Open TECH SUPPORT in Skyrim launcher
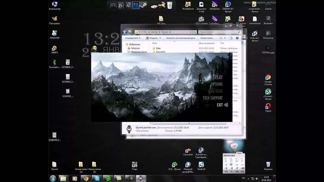Screen dimensions: 324x182 click(213, 98)
